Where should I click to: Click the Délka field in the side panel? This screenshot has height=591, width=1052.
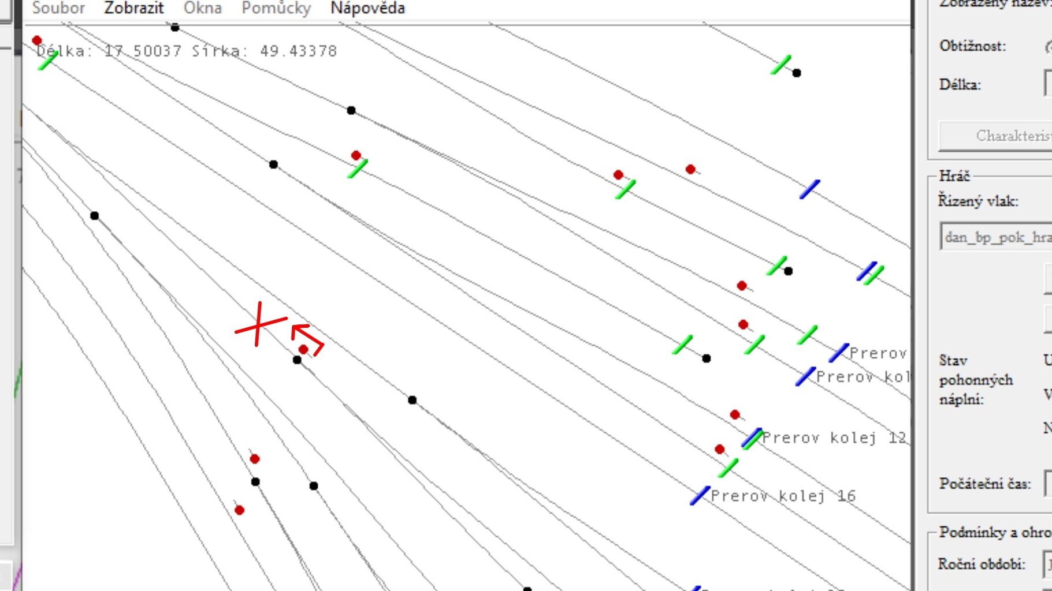tap(1048, 84)
